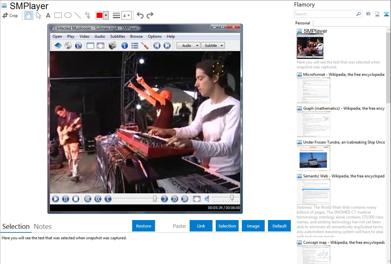Click the search magnifier icon
391x264 pixels.
(359, 14)
